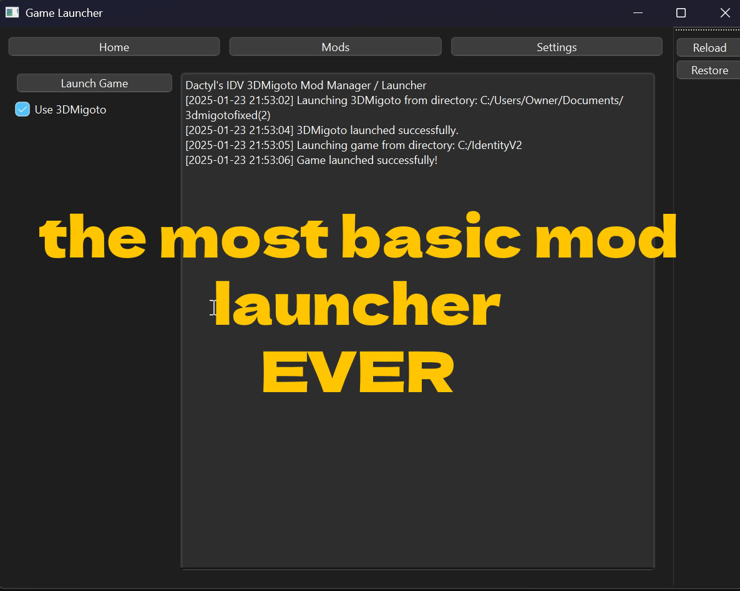The image size is (740, 591).
Task: Re-enable Use 3DMigoto if unchecked
Action: point(22,109)
